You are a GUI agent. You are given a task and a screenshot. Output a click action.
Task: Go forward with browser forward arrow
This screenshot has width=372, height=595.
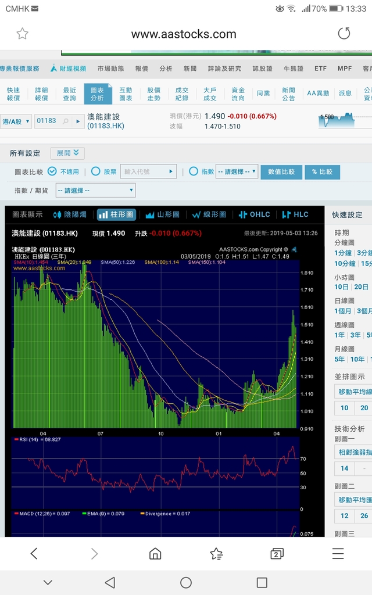[x=95, y=554]
